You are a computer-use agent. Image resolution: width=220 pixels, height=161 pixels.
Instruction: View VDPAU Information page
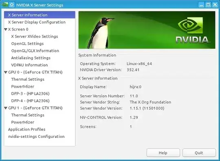pos(29,65)
